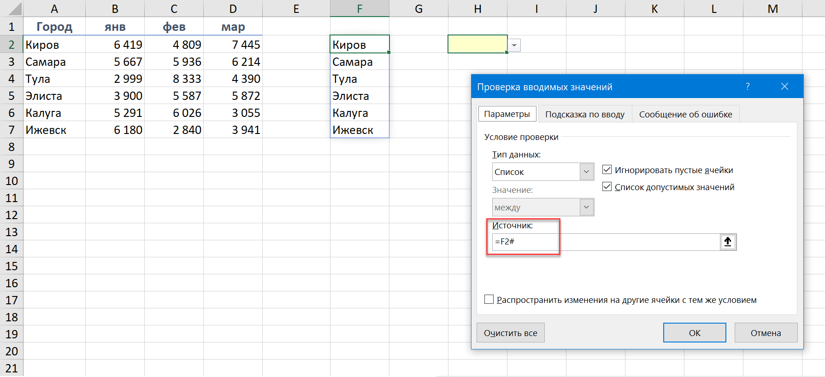Select the value 6 214 in column D
The height and width of the screenshot is (377, 825).
click(233, 62)
